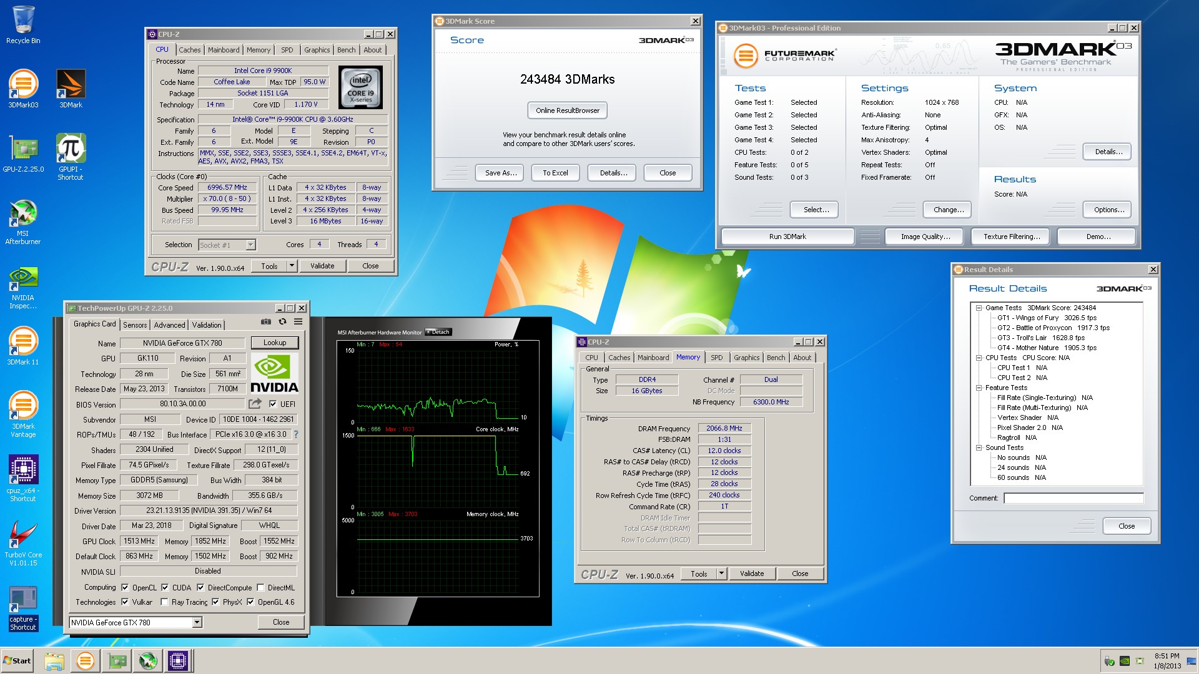Click the Texture Filtering button
1199x674 pixels.
pos(1012,237)
